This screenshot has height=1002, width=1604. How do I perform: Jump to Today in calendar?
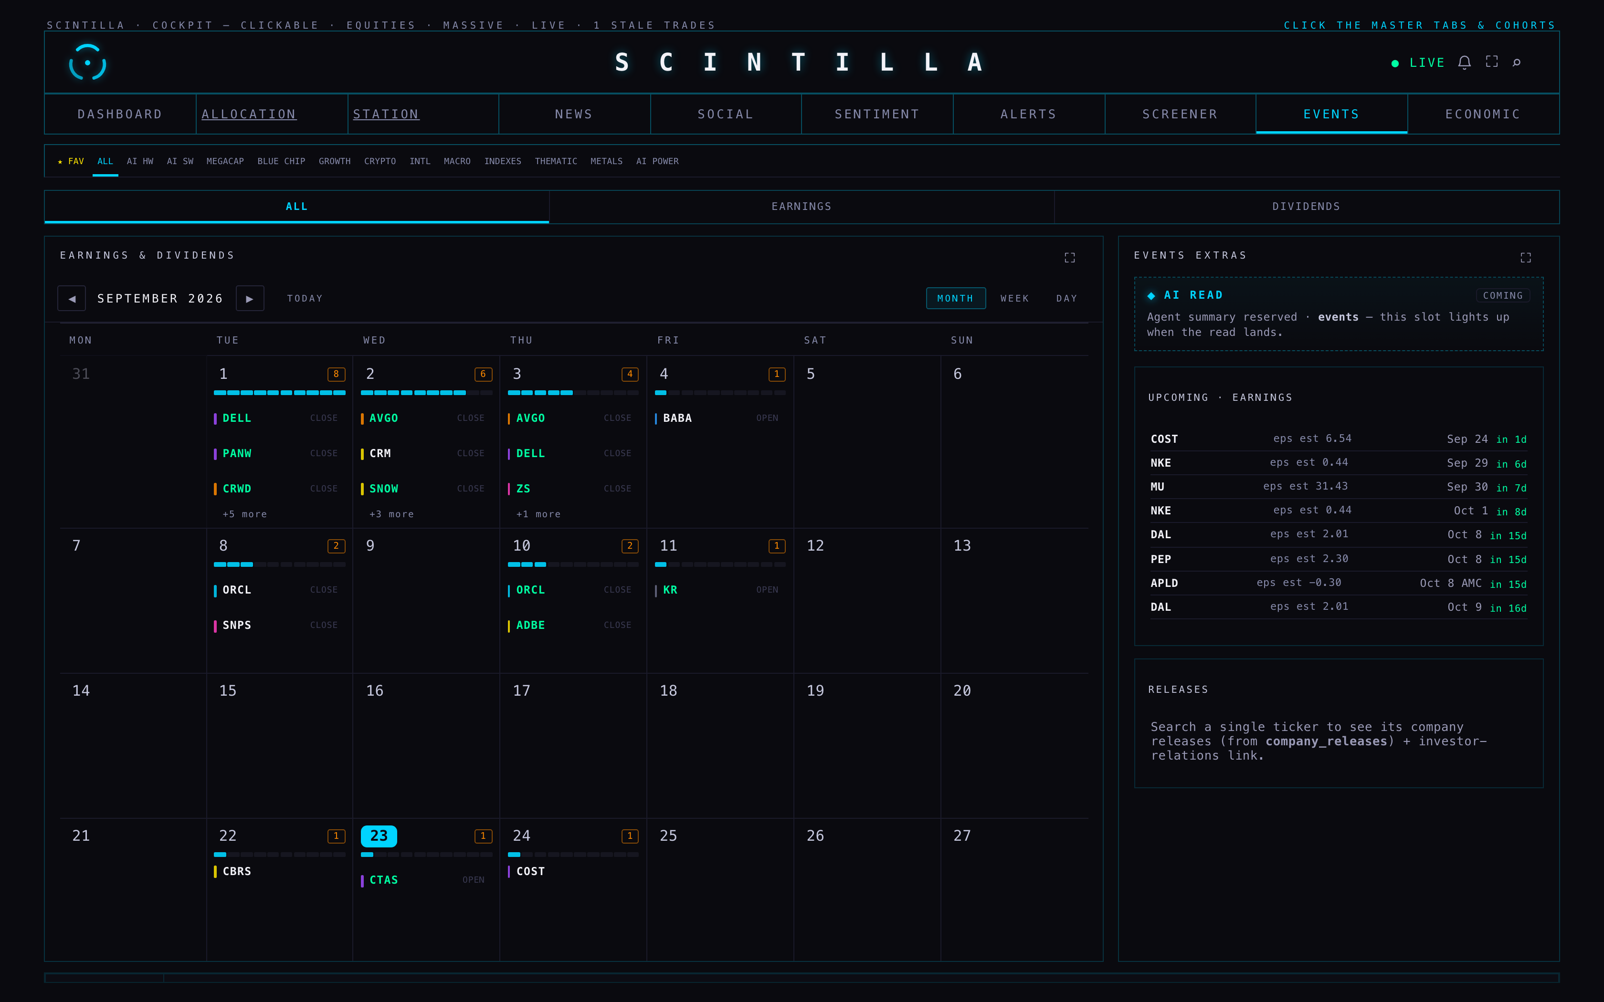(305, 298)
